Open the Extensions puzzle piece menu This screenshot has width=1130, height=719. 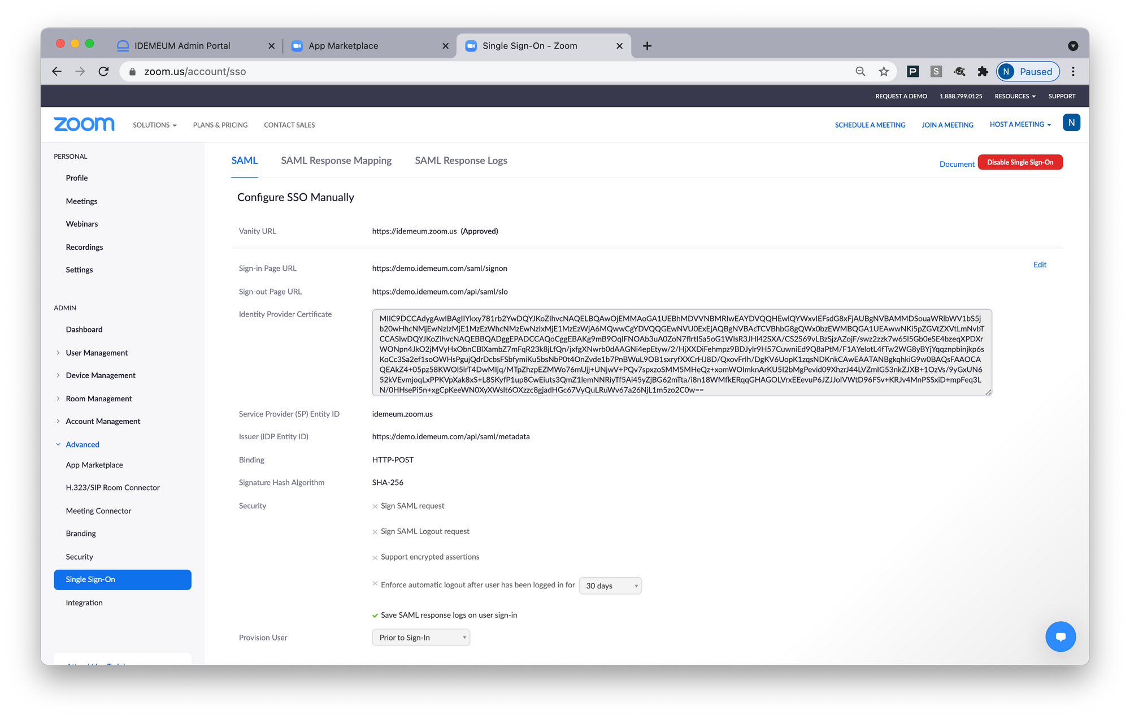coord(983,71)
